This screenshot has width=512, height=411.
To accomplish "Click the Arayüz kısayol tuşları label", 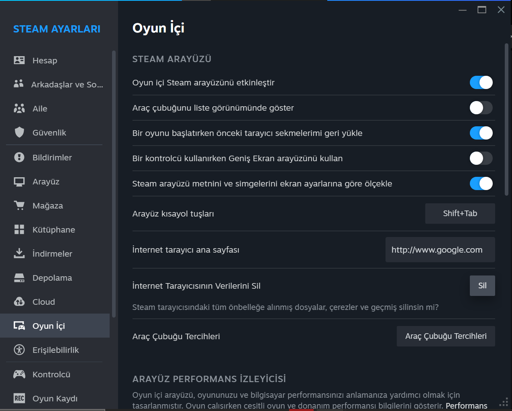I will (x=173, y=214).
